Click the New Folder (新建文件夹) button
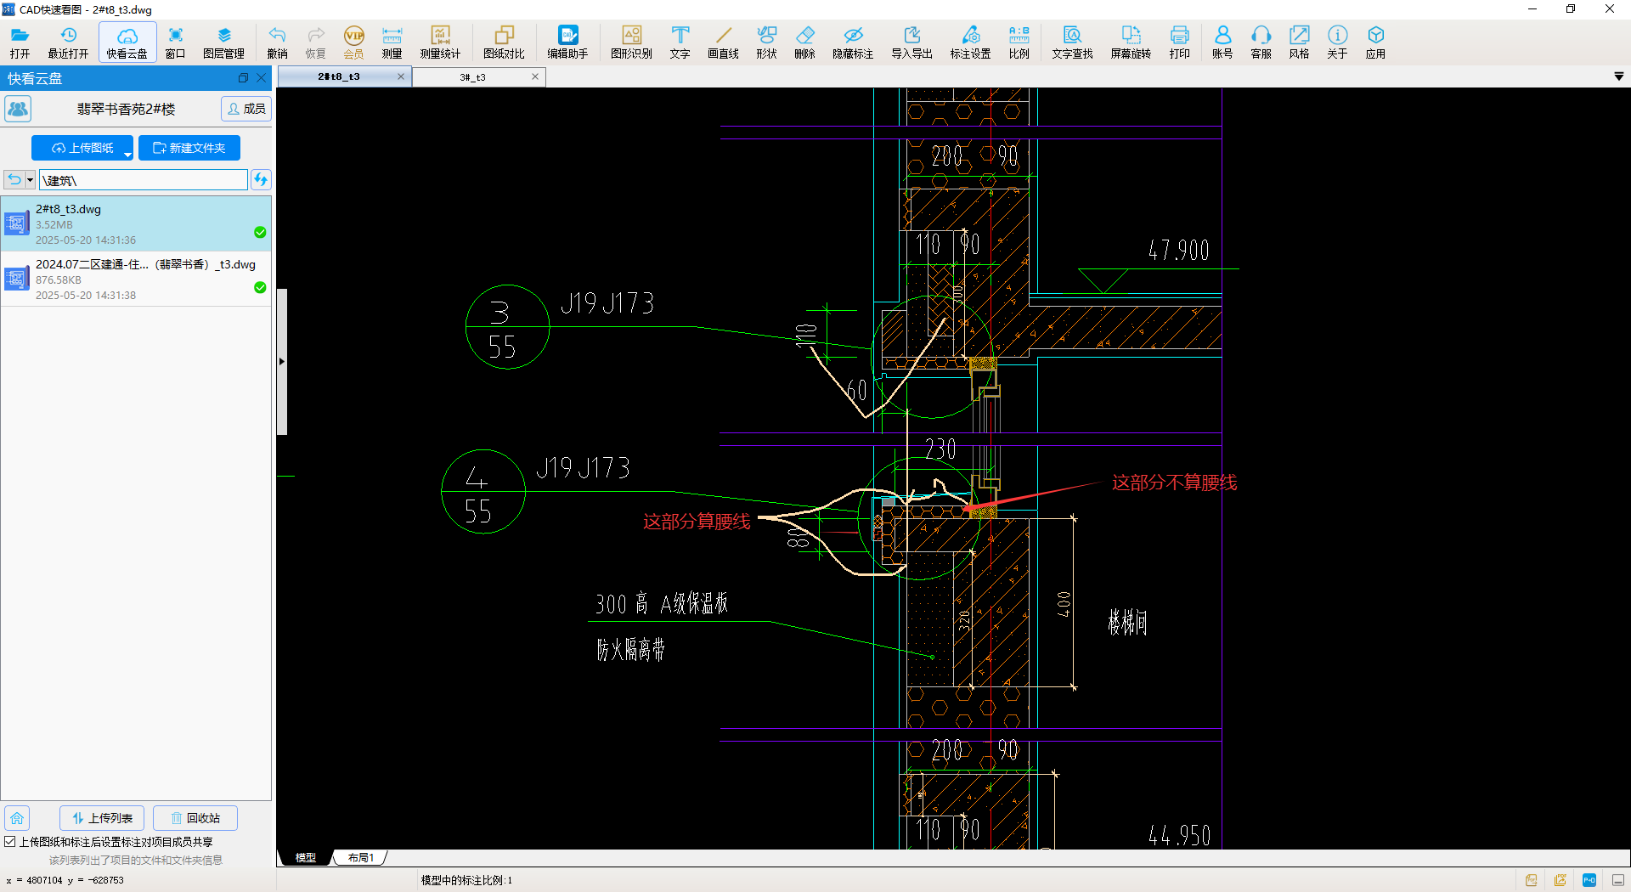Viewport: 1631px width, 892px height. [x=189, y=148]
